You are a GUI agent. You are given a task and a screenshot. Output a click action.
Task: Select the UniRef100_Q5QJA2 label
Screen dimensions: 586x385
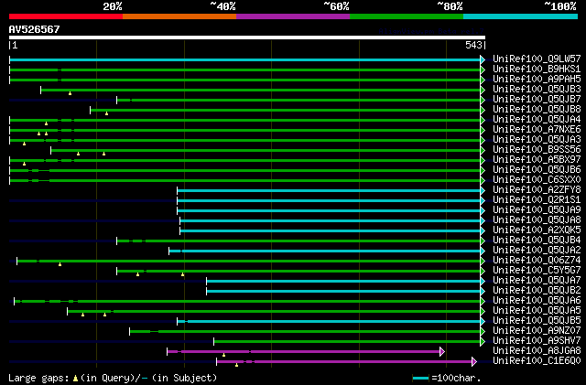537,251
